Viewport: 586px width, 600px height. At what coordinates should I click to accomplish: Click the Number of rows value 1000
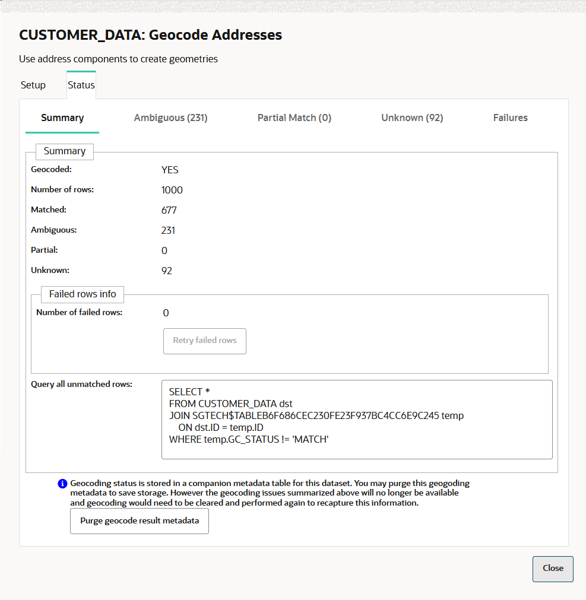click(x=172, y=190)
